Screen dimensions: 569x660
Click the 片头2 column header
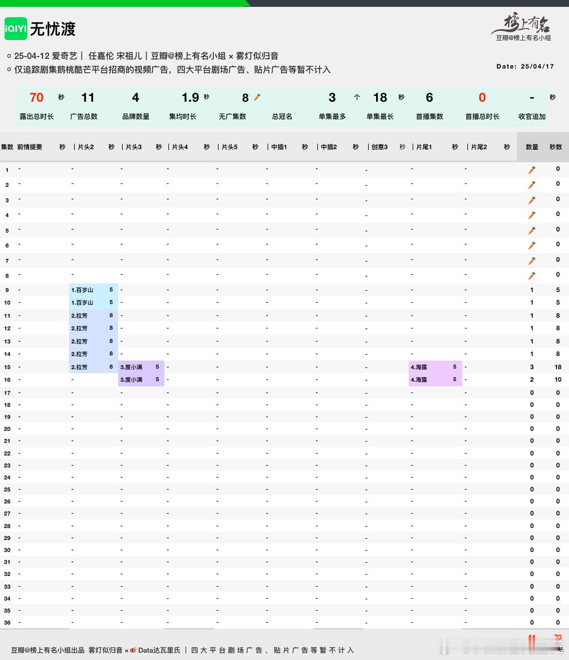pos(86,147)
